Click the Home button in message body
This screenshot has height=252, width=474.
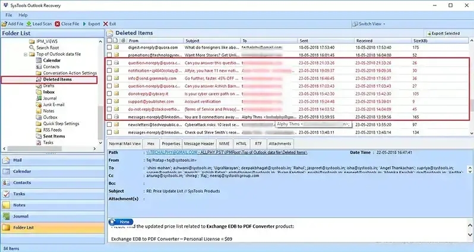click(121, 222)
